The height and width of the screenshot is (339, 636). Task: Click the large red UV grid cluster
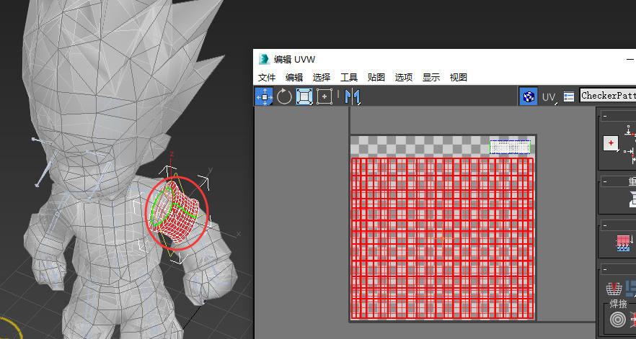pyautogui.click(x=442, y=238)
